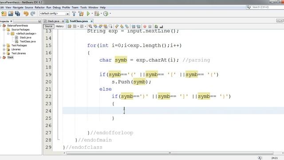Image resolution: width=284 pixels, height=160 pixels.
Task: Click the Redo toolbar icon
Action: (33, 14)
